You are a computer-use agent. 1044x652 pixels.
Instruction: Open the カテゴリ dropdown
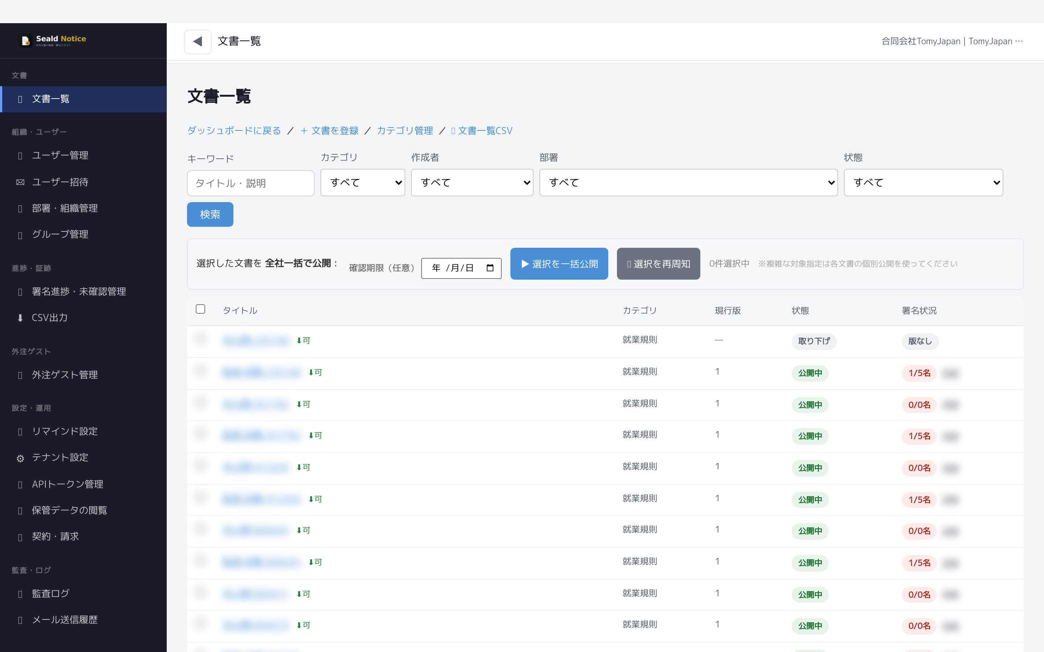pos(362,183)
